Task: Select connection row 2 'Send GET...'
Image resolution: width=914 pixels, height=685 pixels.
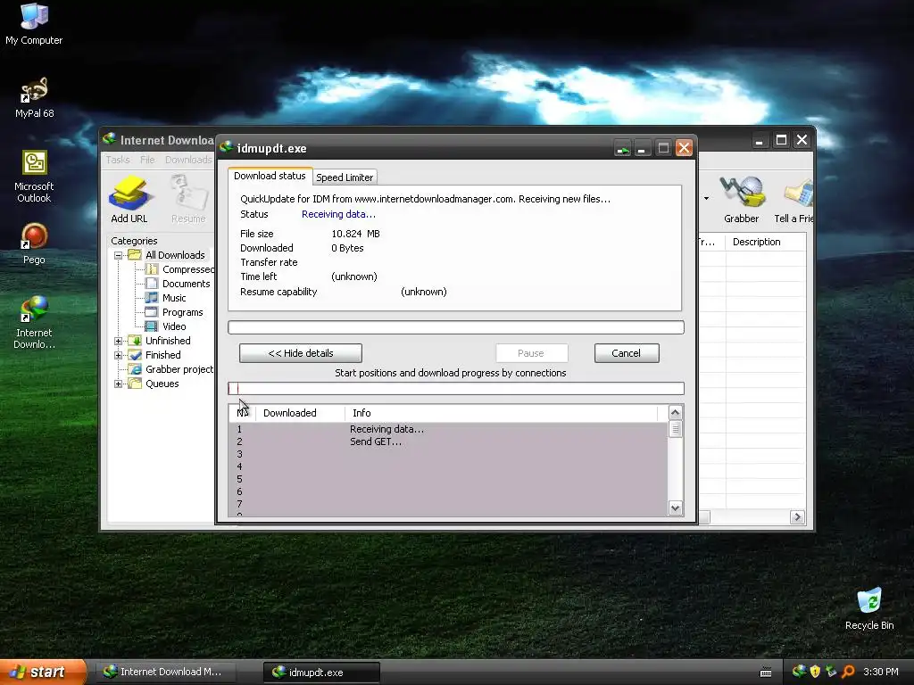Action: tap(449, 442)
